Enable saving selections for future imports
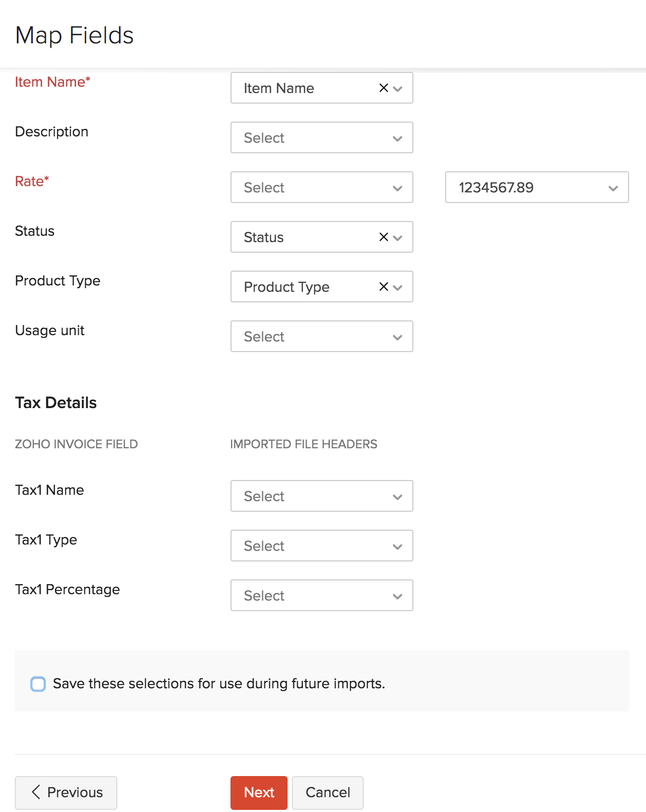This screenshot has height=812, width=646. tap(38, 684)
